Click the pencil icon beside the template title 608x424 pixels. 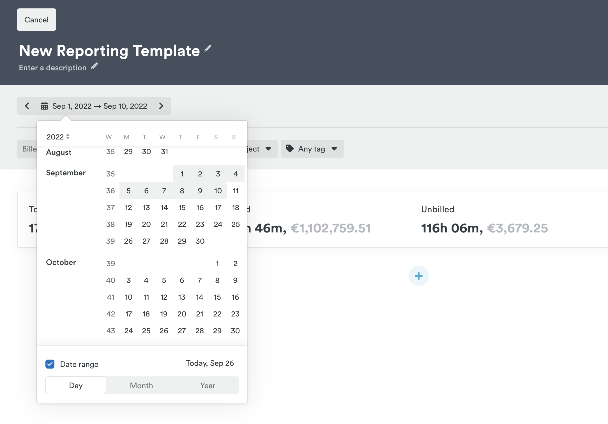[208, 48]
